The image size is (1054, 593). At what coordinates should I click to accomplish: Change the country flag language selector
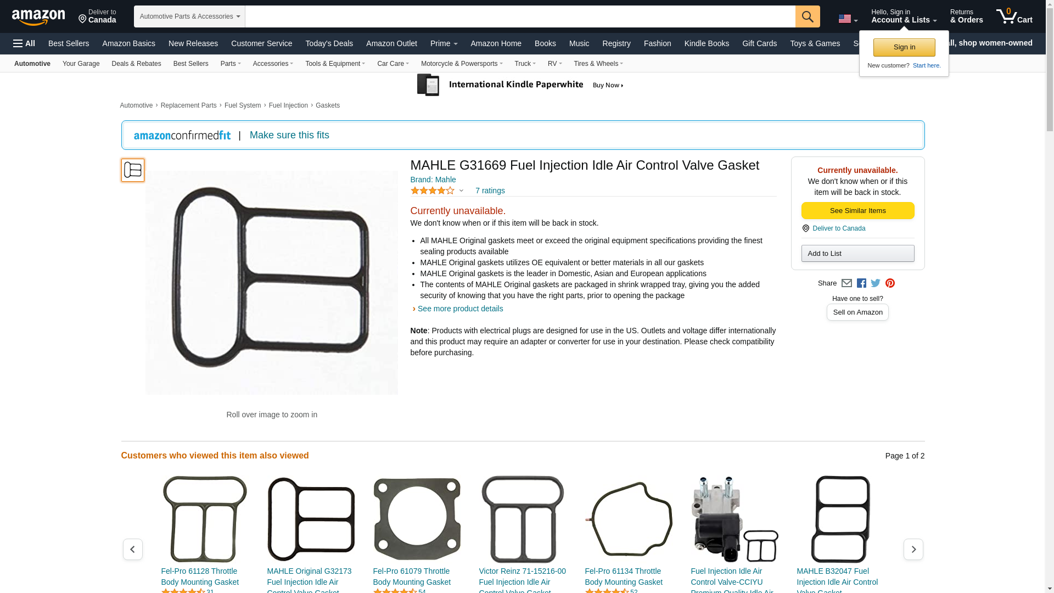[x=848, y=19]
